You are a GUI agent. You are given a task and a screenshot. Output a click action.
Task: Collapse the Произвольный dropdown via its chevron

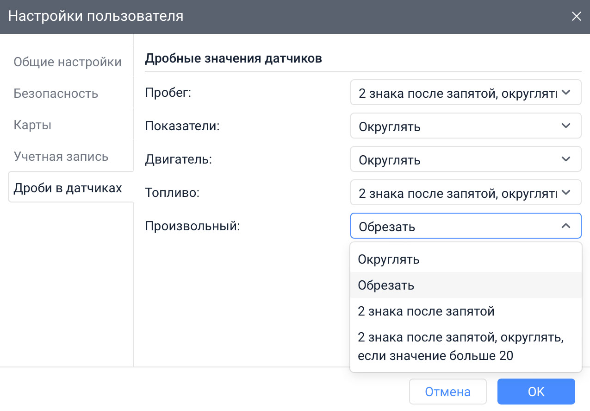tap(565, 226)
